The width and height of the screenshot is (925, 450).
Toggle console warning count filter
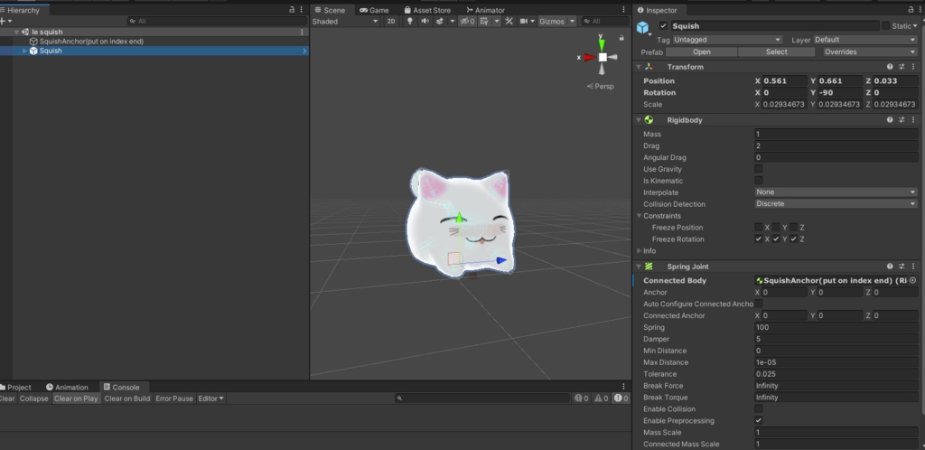click(x=601, y=398)
